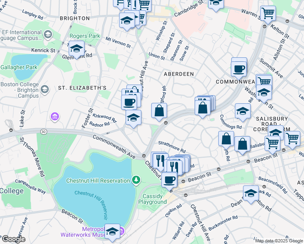Image resolution: width=304 pixels, height=244 pixels.
Task: Click the Rogers Park label
Action: [x=85, y=36]
